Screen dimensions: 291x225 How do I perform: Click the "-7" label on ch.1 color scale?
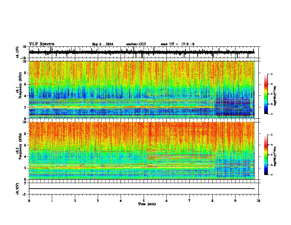point(271,114)
